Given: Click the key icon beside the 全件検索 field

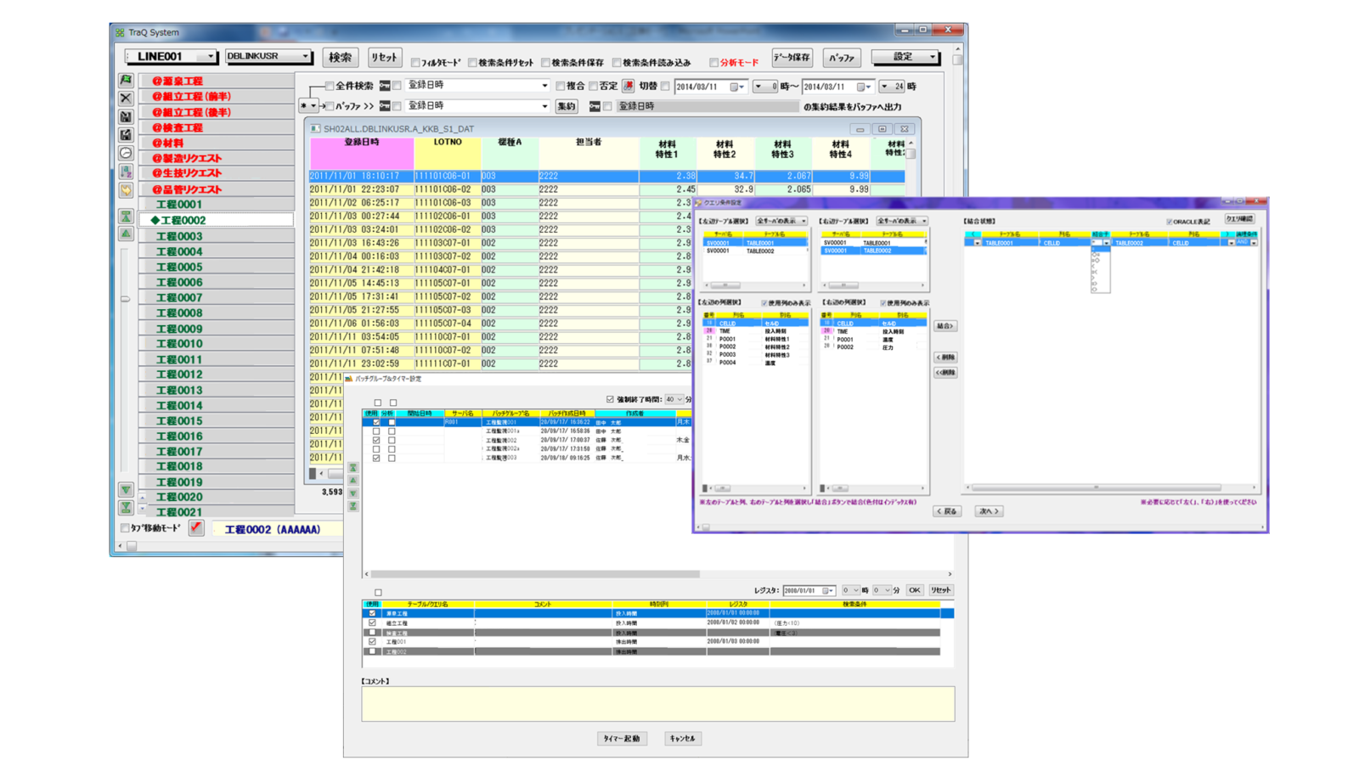Looking at the screenshot, I should pos(384,86).
